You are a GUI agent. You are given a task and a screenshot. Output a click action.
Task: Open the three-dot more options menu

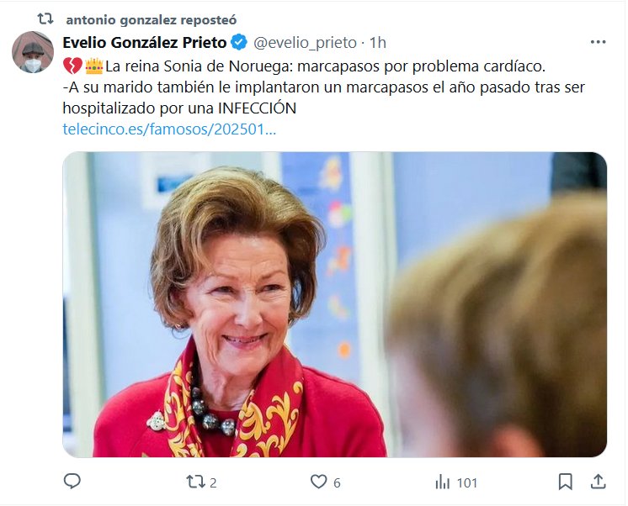tap(598, 42)
